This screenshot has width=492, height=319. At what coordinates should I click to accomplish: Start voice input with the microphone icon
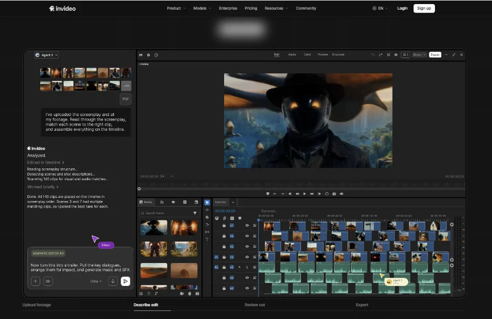[113, 281]
